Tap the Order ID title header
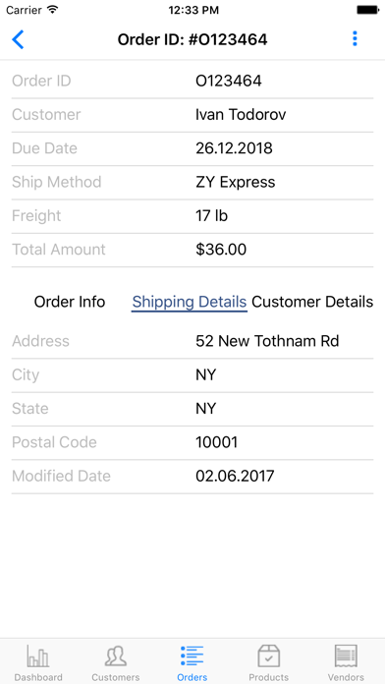Image resolution: width=385 pixels, height=684 pixels. [192, 39]
